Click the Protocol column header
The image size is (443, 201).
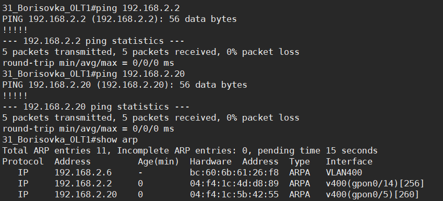coord(23,162)
